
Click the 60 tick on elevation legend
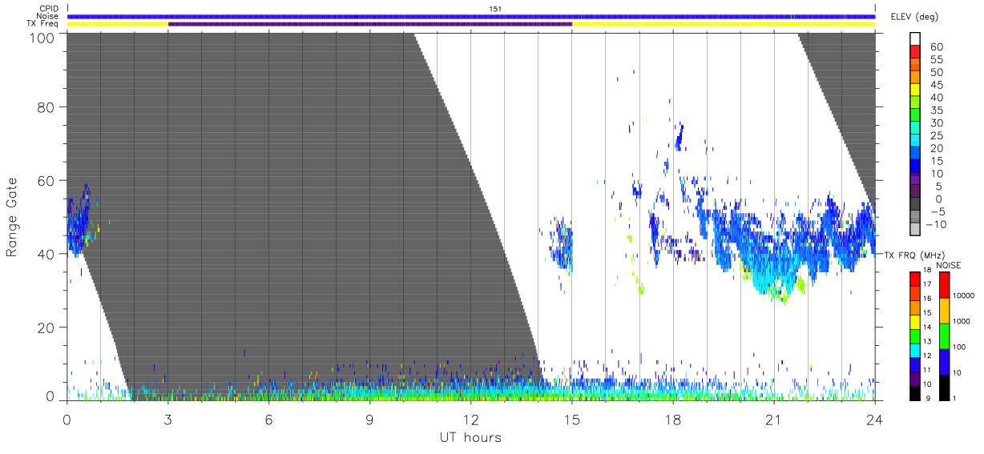coord(936,47)
